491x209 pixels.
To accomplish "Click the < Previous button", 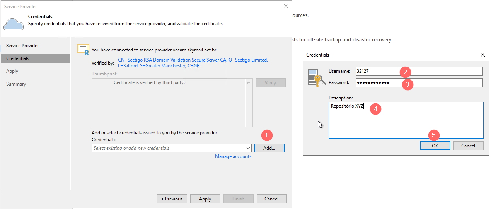I will [x=172, y=199].
